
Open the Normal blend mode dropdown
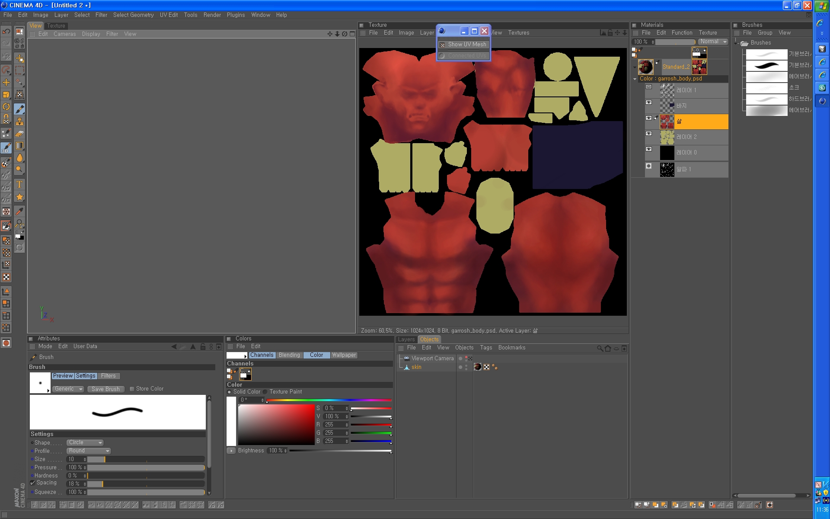click(713, 42)
